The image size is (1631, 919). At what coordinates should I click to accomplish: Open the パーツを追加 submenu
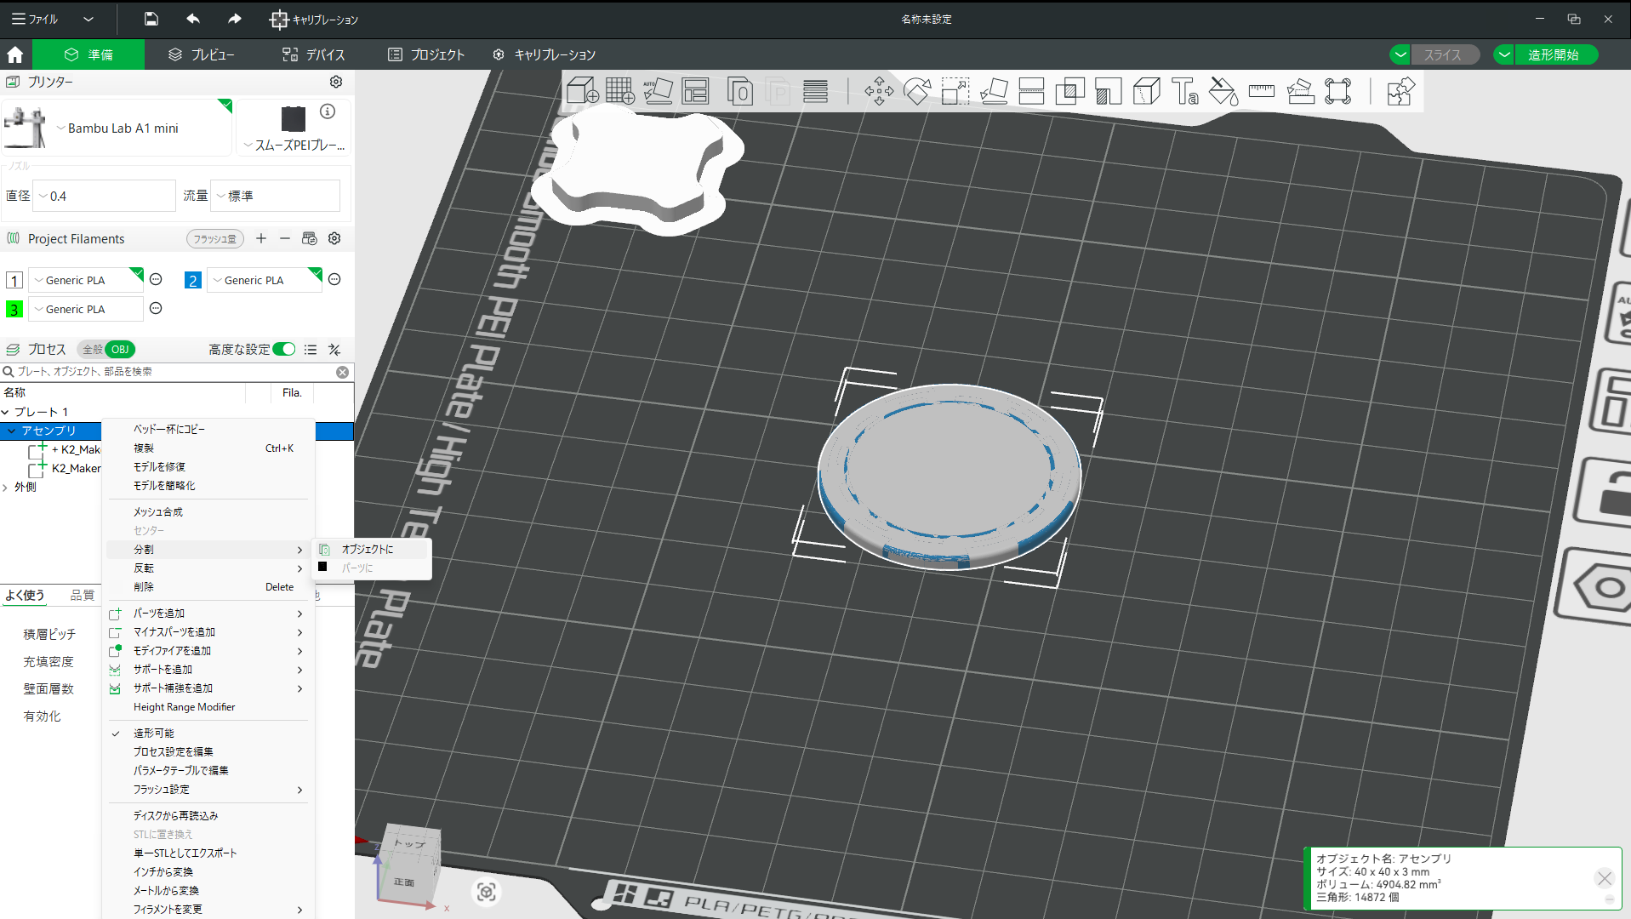tap(208, 613)
